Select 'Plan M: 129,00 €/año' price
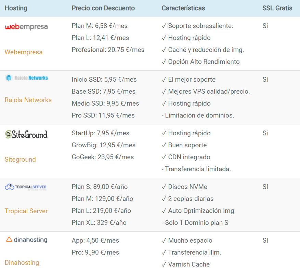300x272 pixels. pos(102,199)
